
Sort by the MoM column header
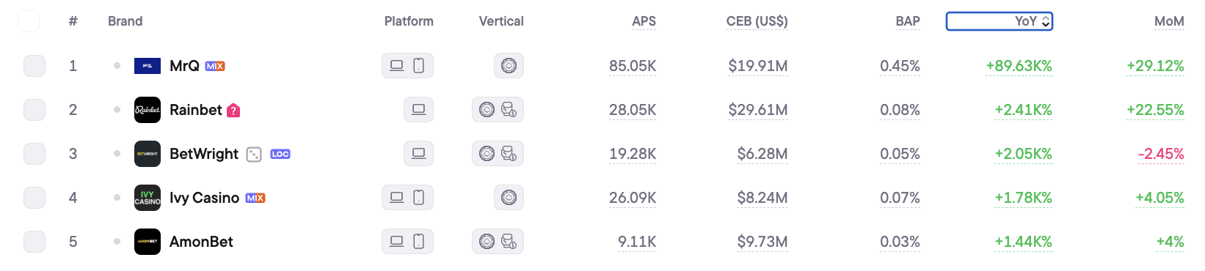click(1169, 21)
